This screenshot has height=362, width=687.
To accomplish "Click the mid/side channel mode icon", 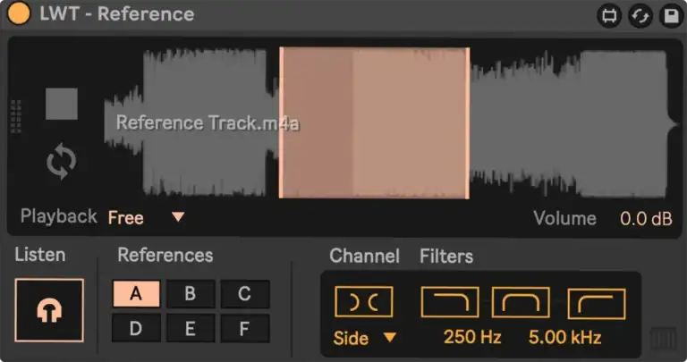I will pos(364,302).
